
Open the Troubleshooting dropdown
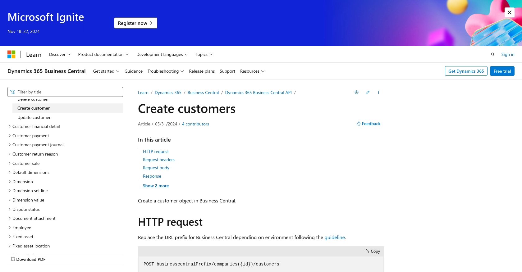click(x=166, y=71)
